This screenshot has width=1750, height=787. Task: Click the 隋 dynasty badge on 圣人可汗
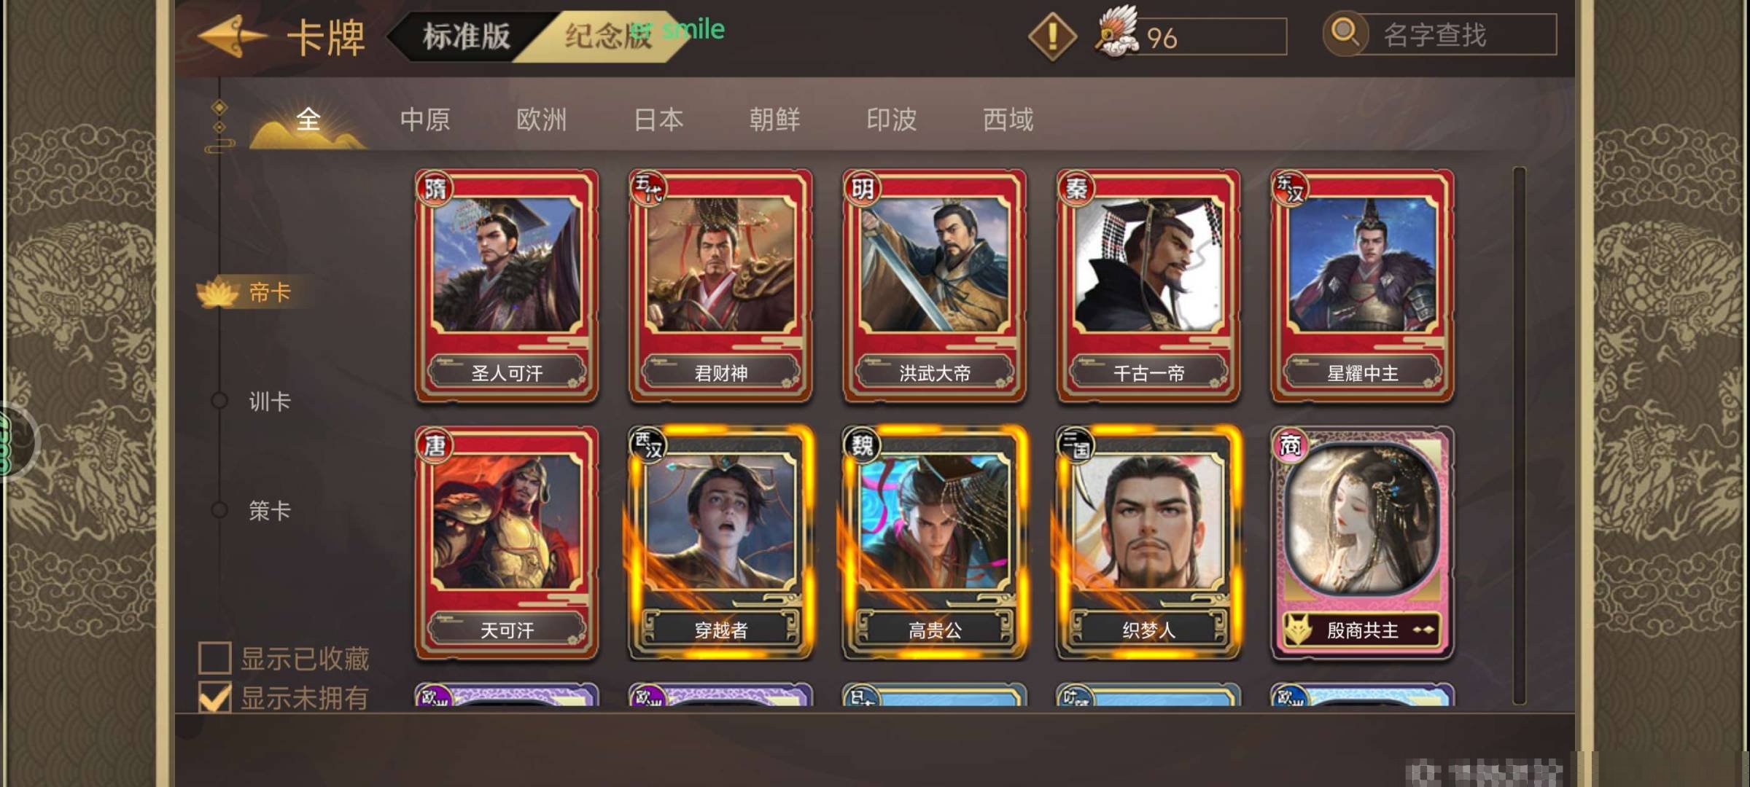(x=435, y=189)
